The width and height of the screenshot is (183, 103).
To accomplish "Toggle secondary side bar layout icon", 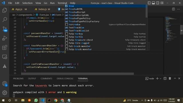I will (158, 3).
